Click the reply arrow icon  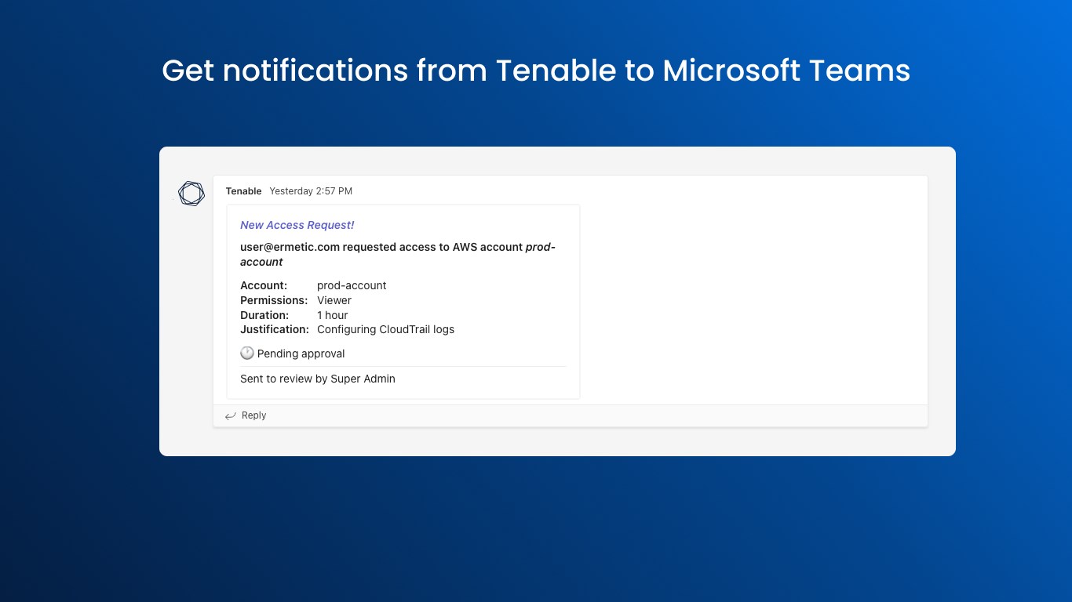[230, 416]
